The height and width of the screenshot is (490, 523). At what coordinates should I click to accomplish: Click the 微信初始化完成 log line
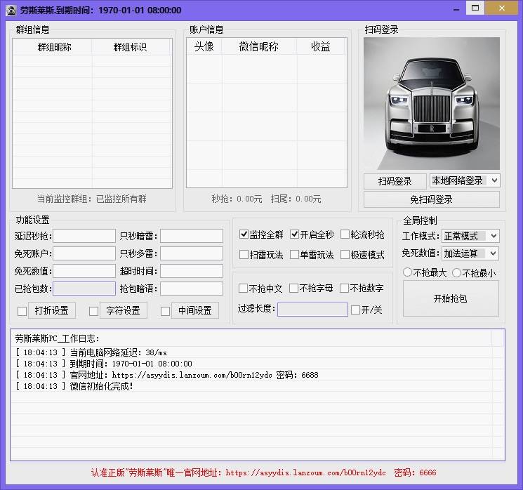pos(74,386)
